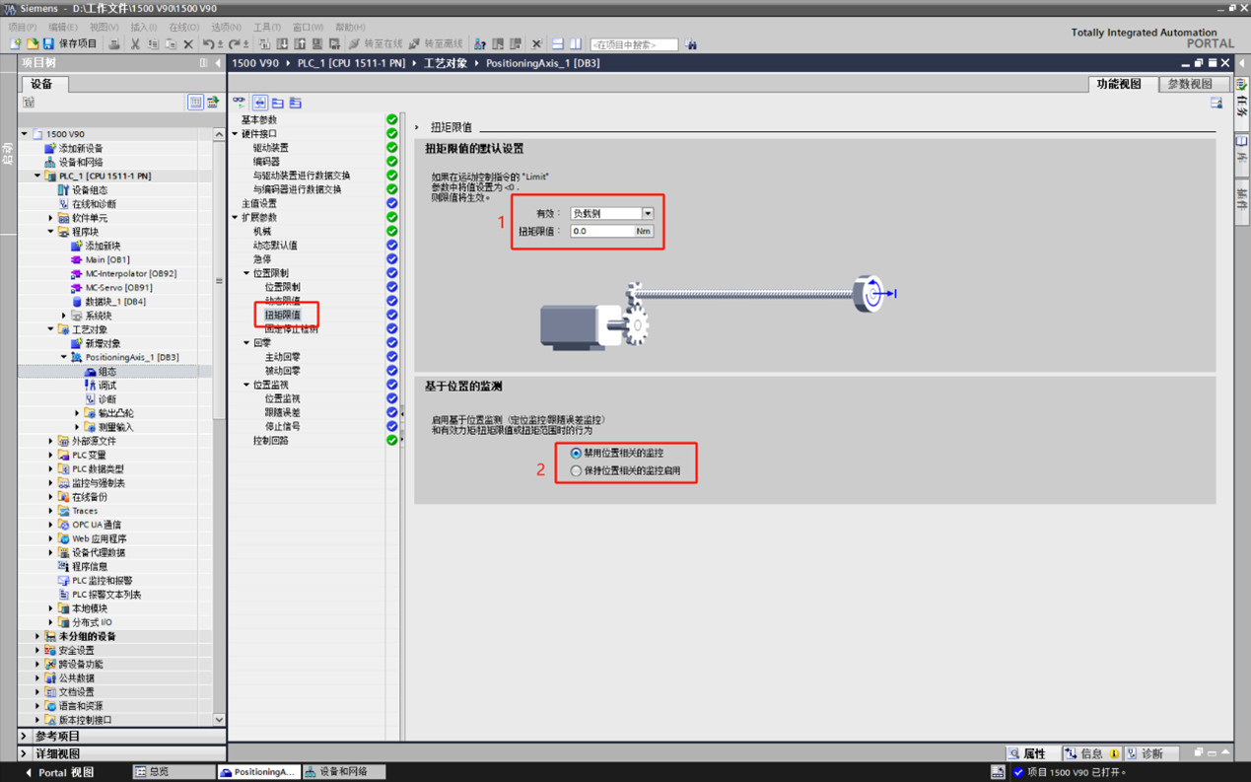Click the Redo arrow icon
Viewport: 1251px width, 782px height.
tap(234, 44)
